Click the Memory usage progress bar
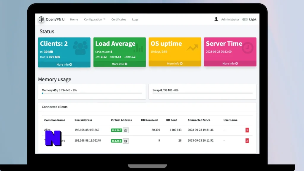304x171 pixels. coord(92,93)
